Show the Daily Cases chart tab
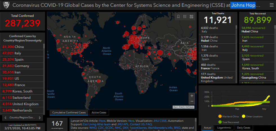276x131 pixels. (242, 128)
